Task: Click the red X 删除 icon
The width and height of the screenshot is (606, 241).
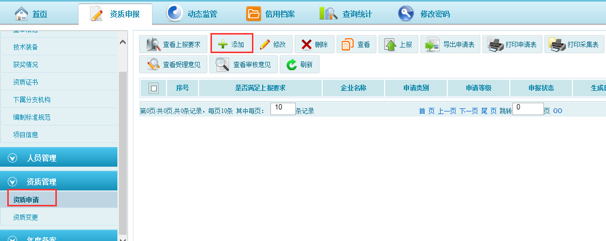Action: [307, 44]
